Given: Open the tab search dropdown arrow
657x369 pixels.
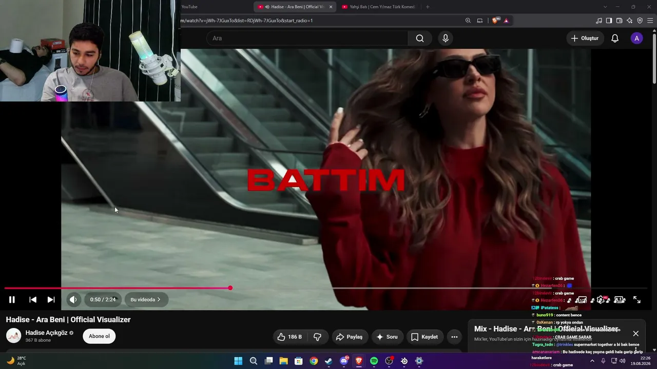Looking at the screenshot, I should tap(605, 7).
